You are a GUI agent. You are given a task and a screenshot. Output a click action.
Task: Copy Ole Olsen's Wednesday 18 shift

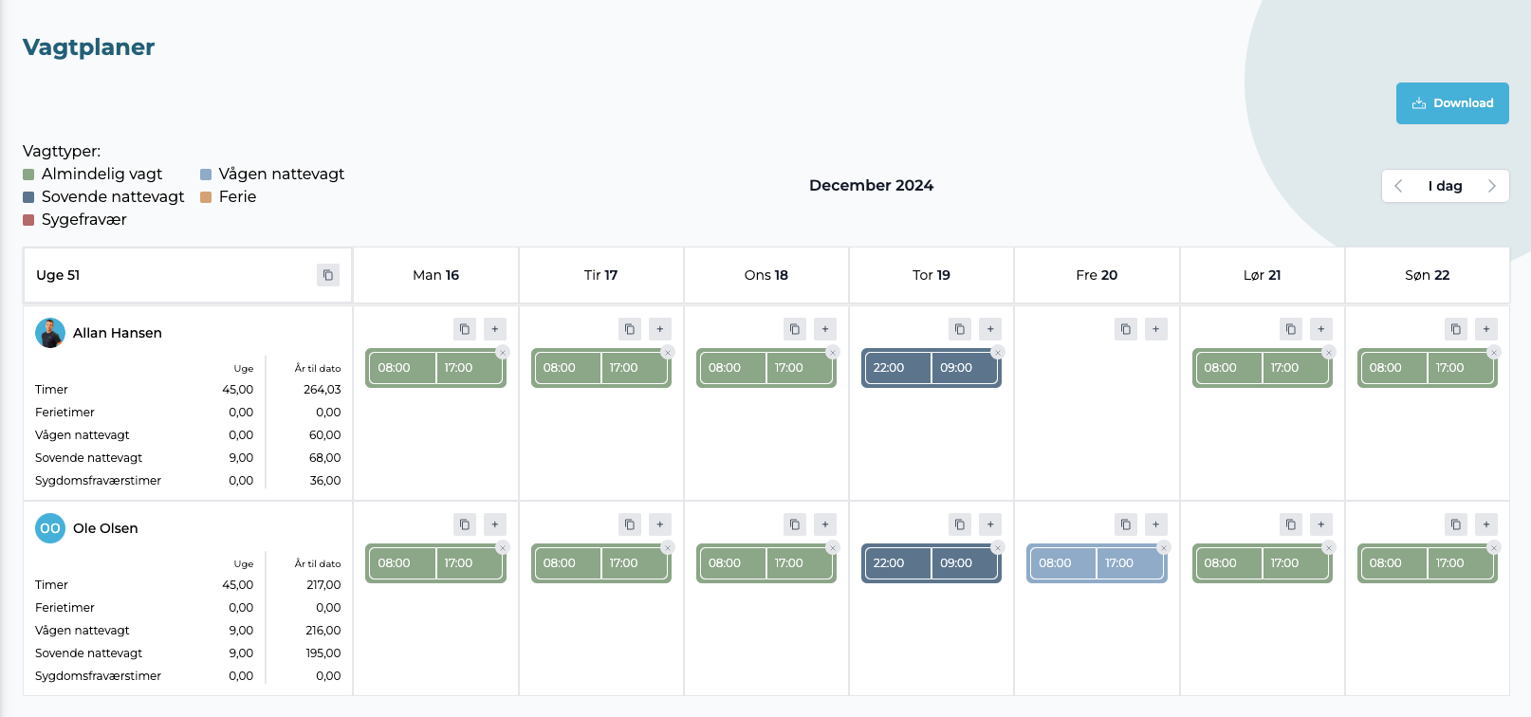(795, 524)
